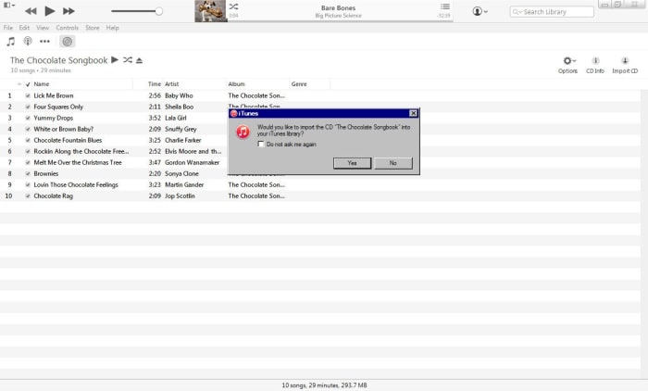Uncheck the Chocolate Fountain Blues track
This screenshot has height=391, width=648.
[x=28, y=140]
